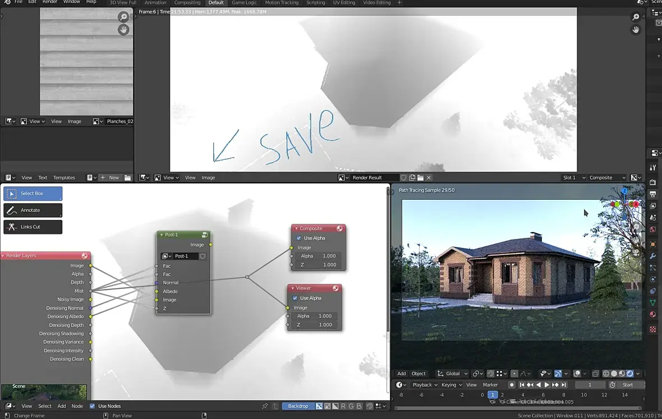This screenshot has width=662, height=419.
Task: Switch viewport to wireframe shading
Action: tap(606, 374)
